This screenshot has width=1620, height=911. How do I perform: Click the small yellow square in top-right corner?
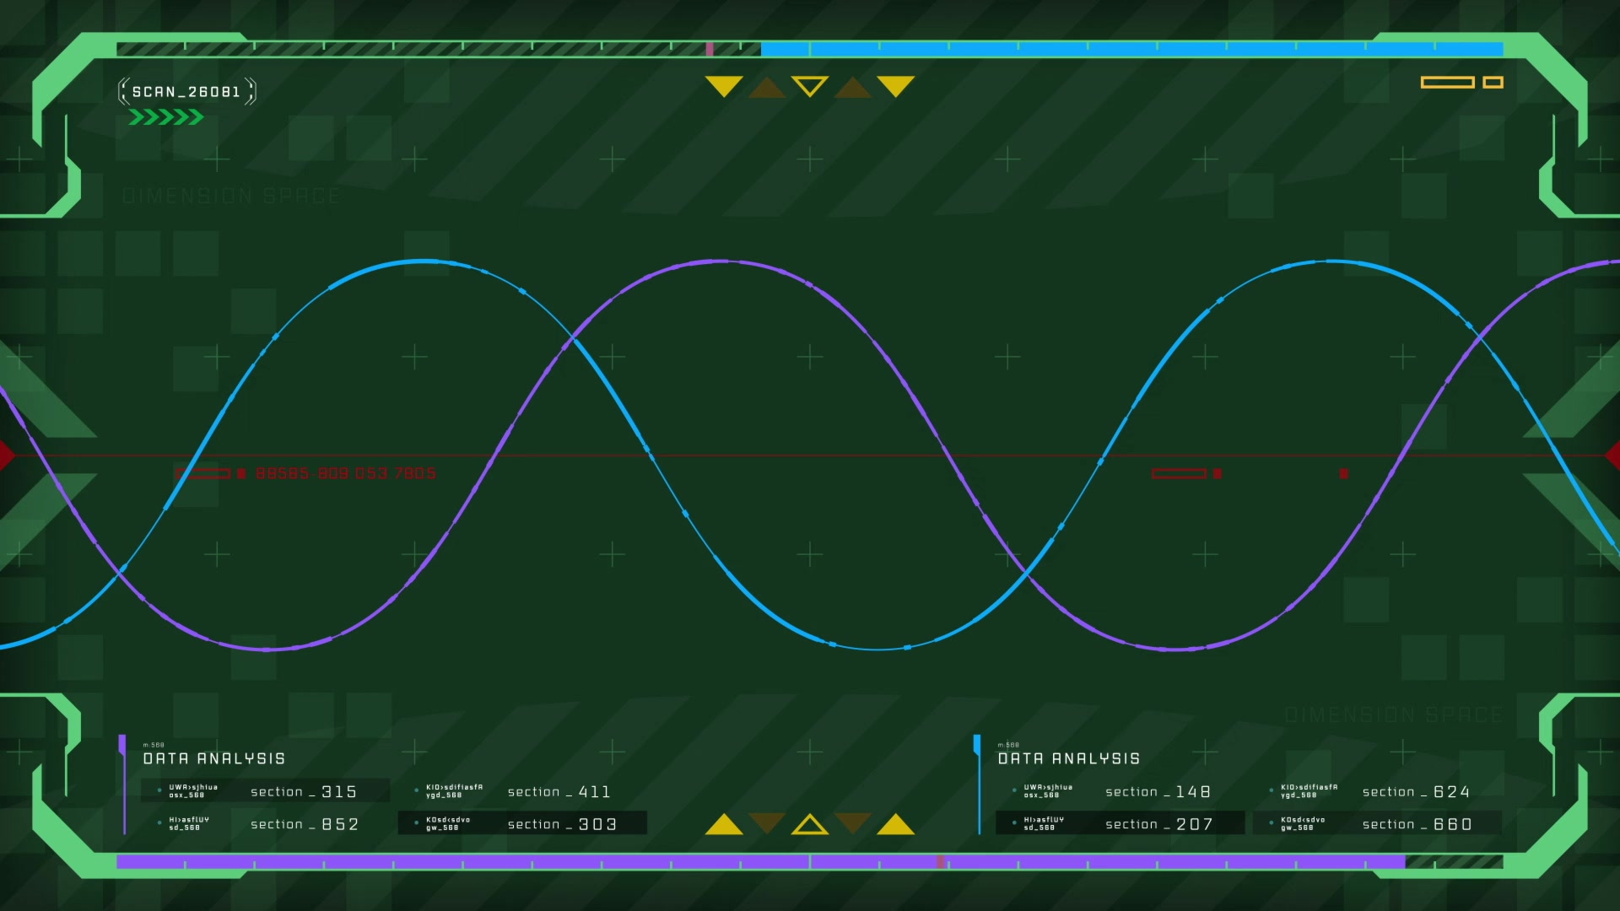1493,82
